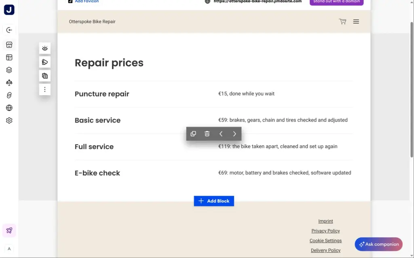Click Stand out with a domain button
The height and width of the screenshot is (258, 414).
[x=336, y=2]
